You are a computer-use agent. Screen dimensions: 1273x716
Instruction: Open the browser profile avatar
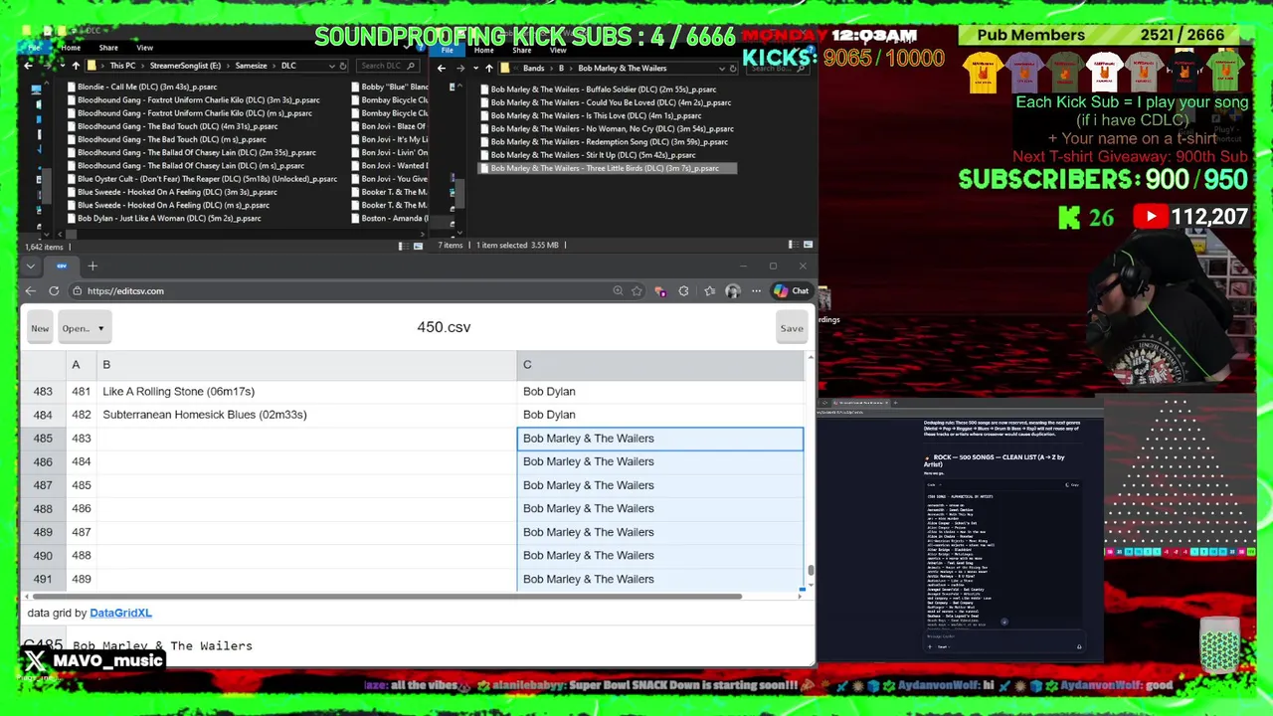tap(733, 291)
